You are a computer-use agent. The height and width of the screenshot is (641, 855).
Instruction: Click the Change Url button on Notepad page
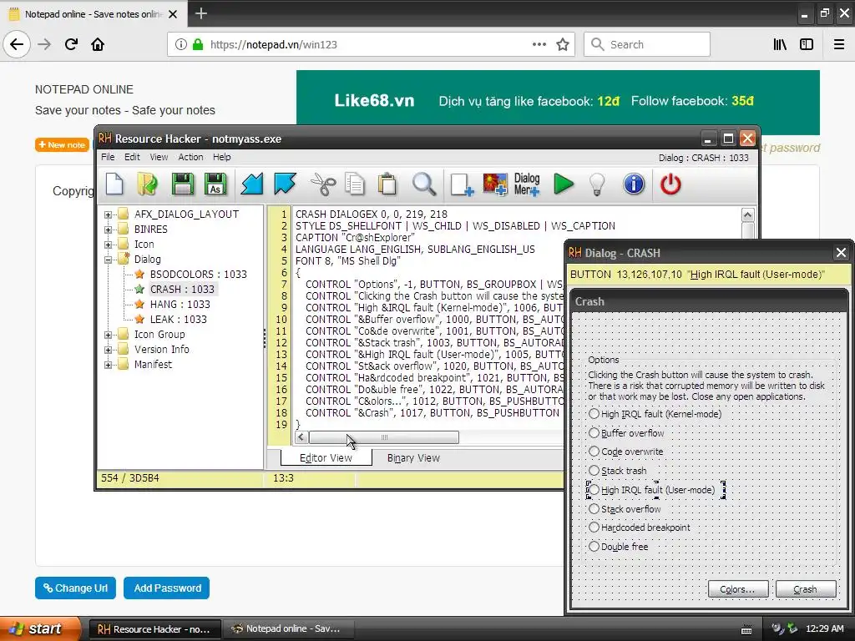coord(75,588)
